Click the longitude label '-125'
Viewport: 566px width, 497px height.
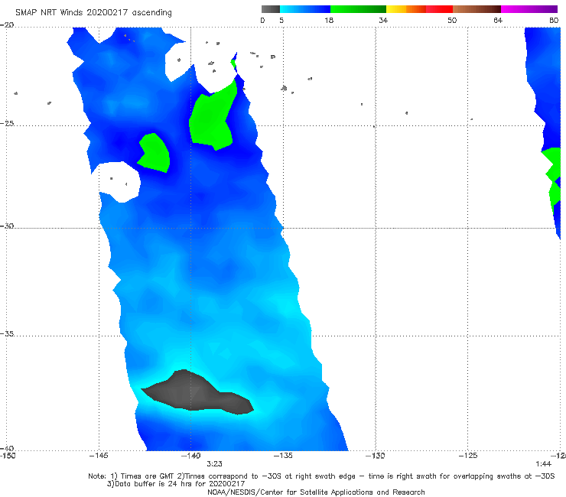pos(468,456)
